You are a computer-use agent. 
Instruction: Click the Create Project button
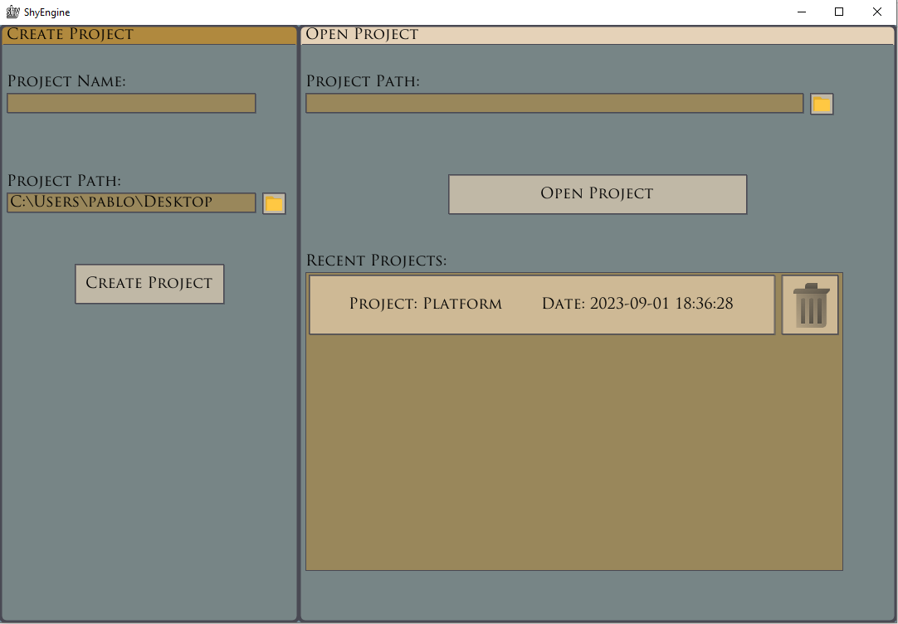(x=149, y=284)
